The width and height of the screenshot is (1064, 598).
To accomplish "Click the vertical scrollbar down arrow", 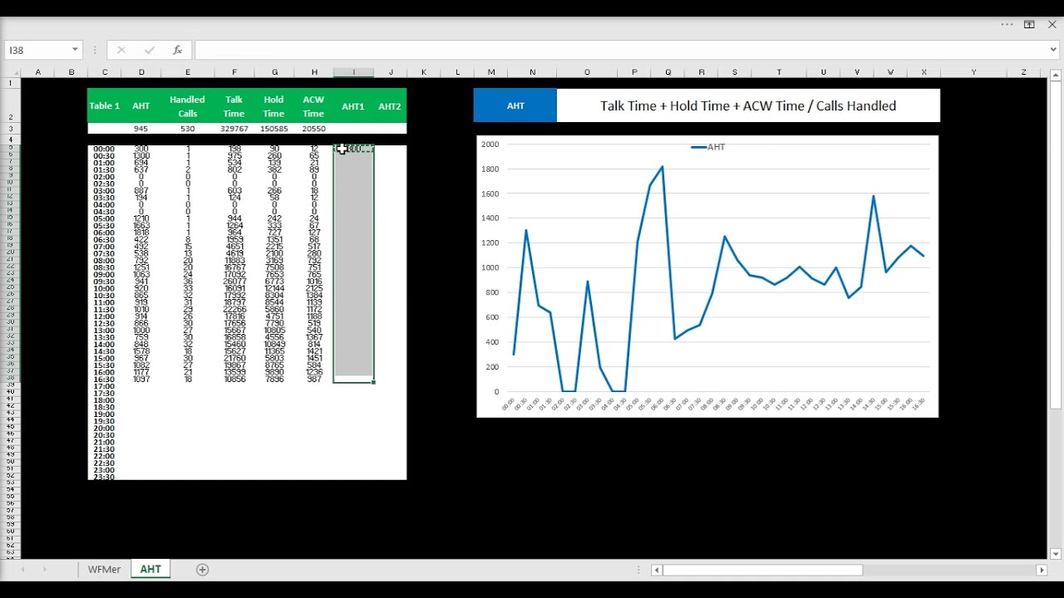I will (1056, 554).
